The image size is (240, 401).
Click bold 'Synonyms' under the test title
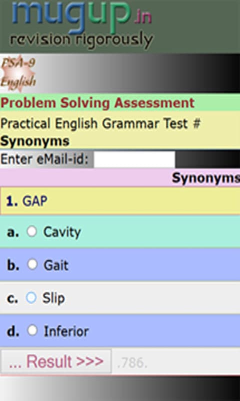35,141
